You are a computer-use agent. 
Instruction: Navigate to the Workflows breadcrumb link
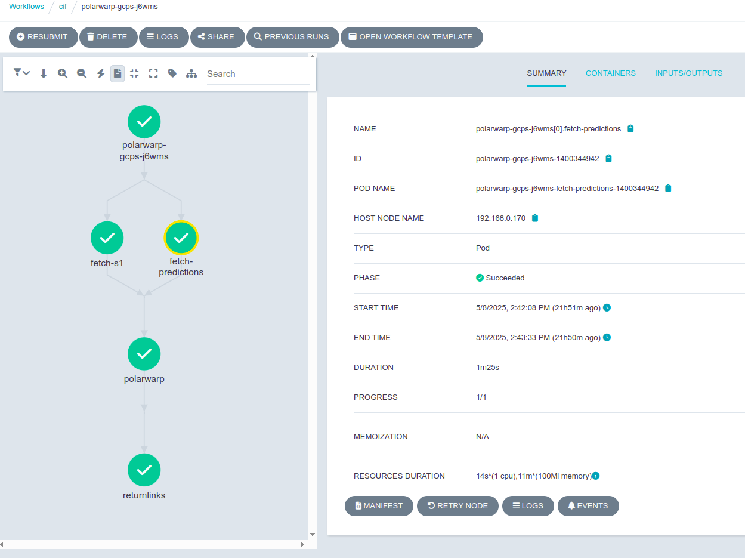[26, 6]
